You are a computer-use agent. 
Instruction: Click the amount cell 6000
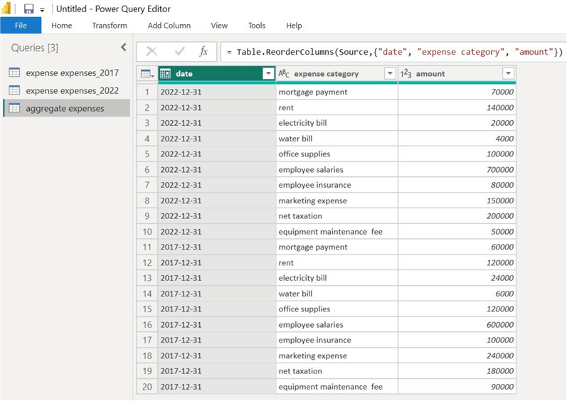click(457, 294)
